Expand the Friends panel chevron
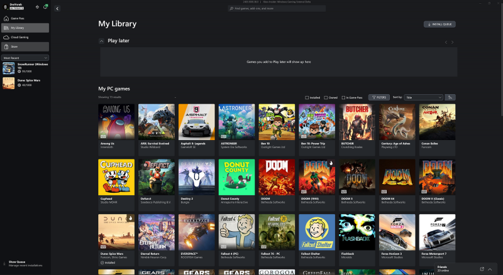 [490, 269]
